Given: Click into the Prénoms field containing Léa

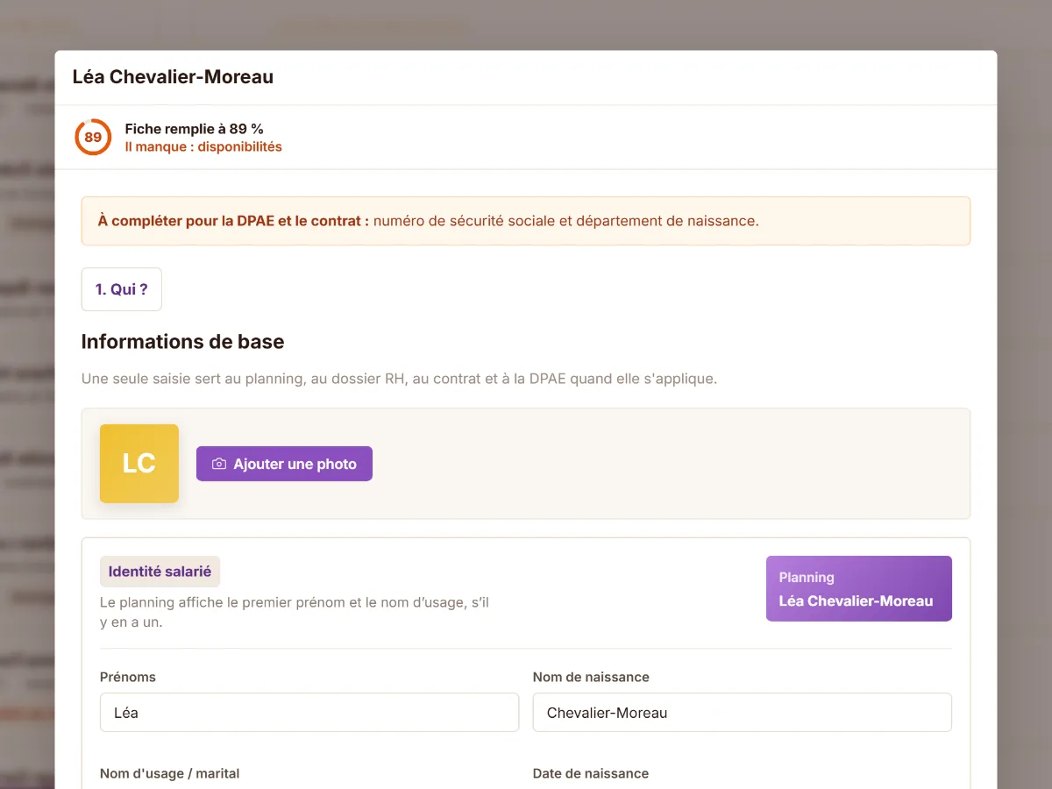Looking at the screenshot, I should click(x=309, y=713).
